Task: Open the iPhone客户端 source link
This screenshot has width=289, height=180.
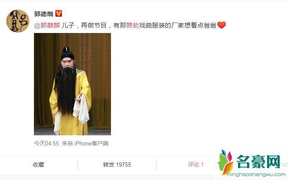Action: tap(91, 143)
